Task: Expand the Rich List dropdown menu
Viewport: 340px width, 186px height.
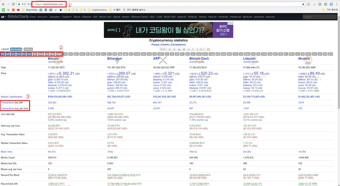Action: [x=42, y=17]
